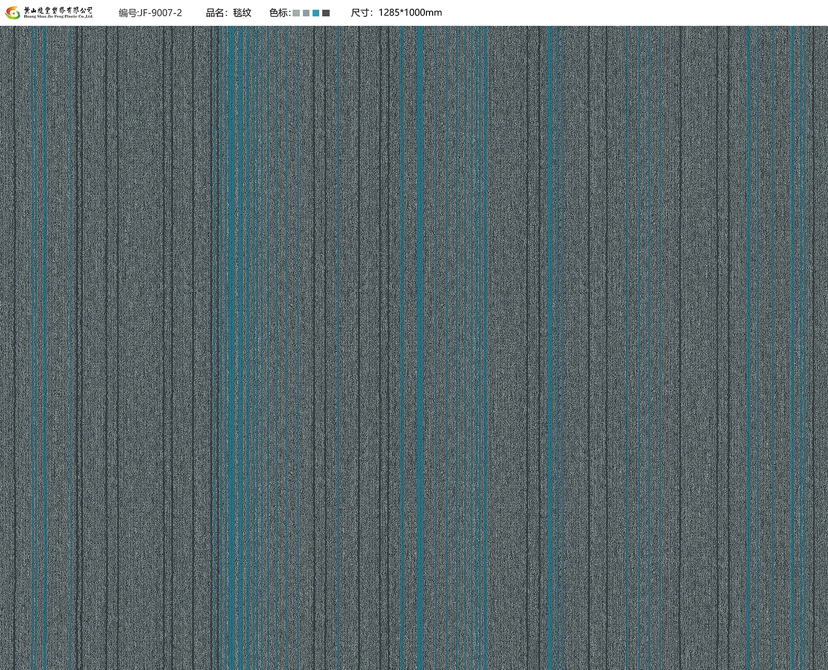The width and height of the screenshot is (828, 670).
Task: Pick the teal color swatch
Action: click(x=316, y=13)
